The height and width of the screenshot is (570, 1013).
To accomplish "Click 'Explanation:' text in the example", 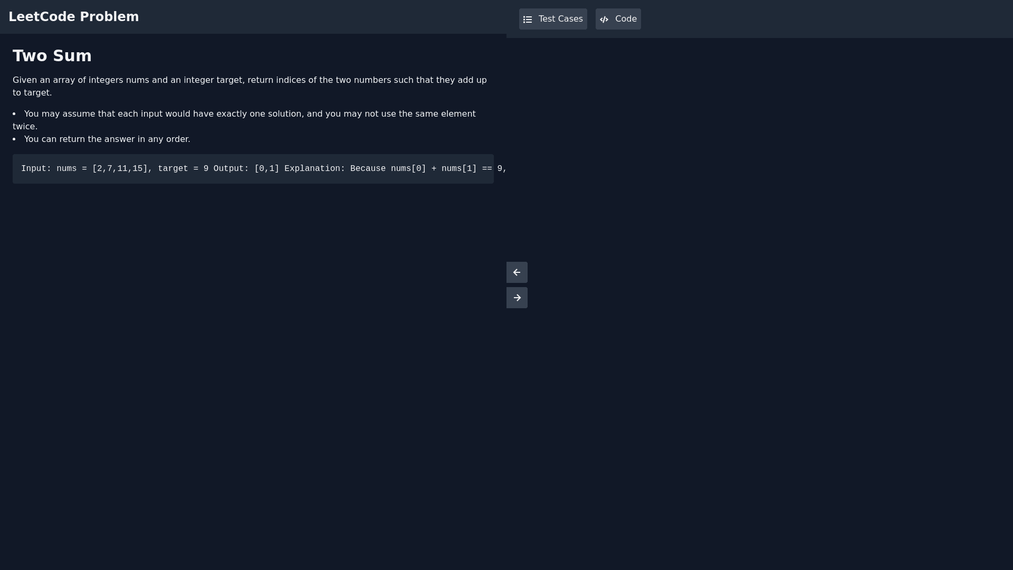I will pyautogui.click(x=314, y=169).
